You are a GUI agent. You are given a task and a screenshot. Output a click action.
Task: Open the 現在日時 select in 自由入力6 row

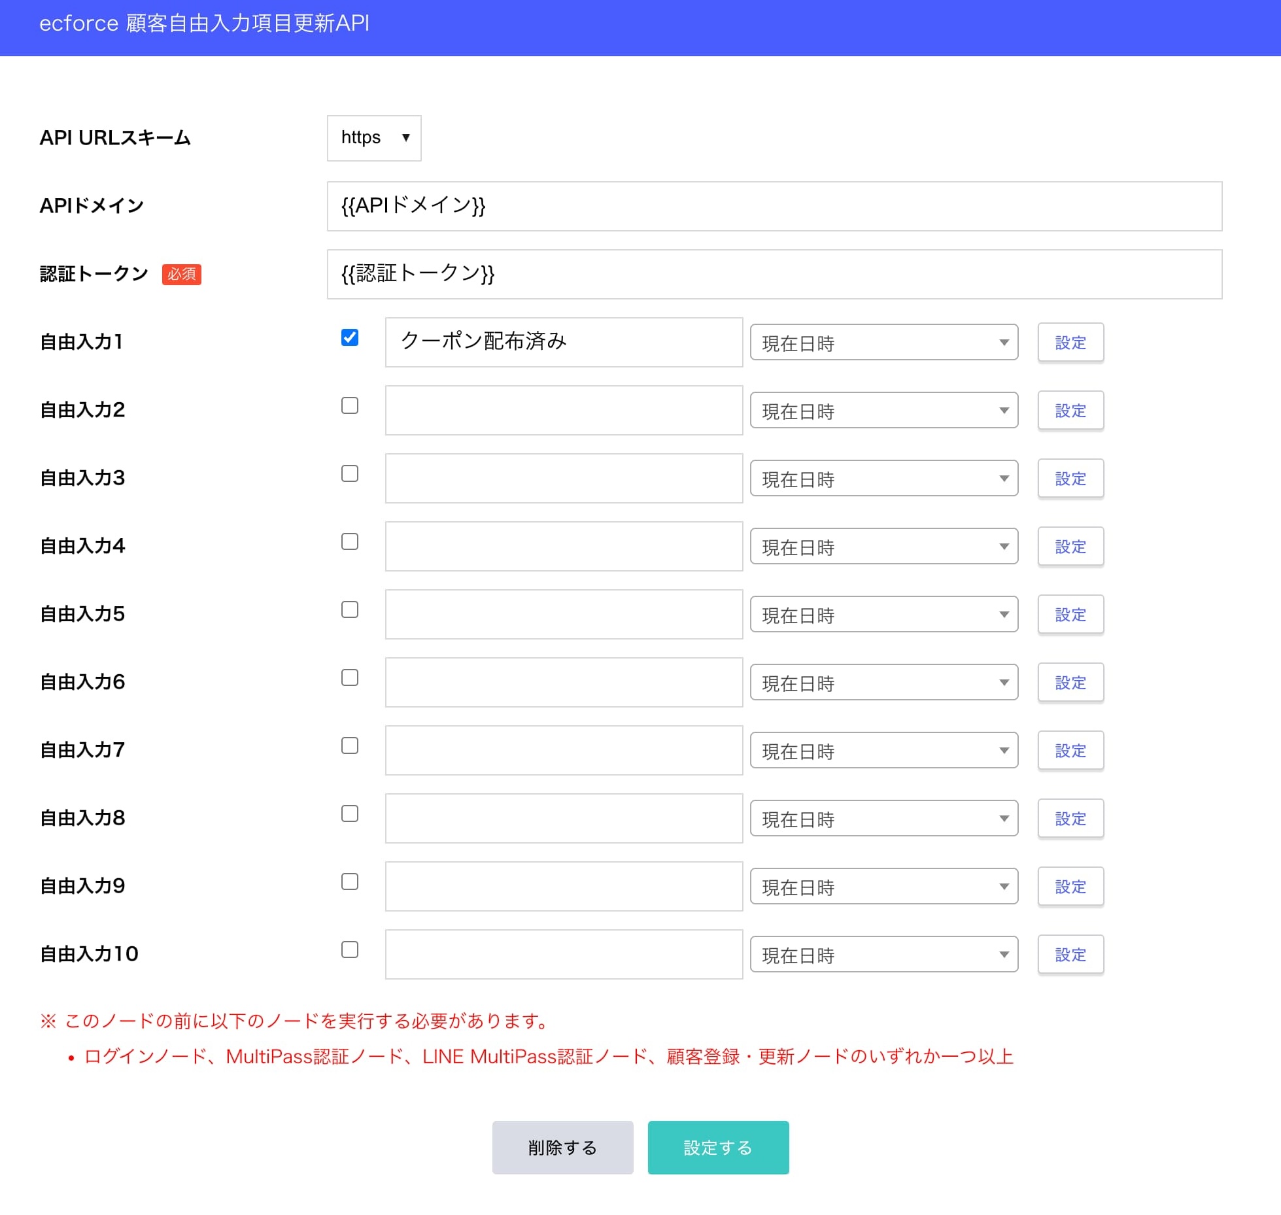tap(884, 682)
